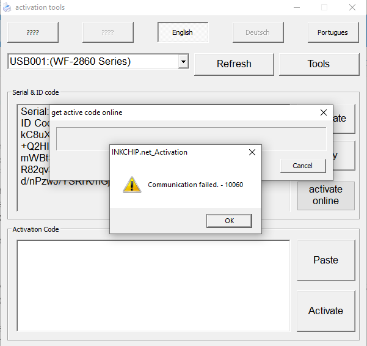Refresh the printer list
Viewport: 367px width, 346px height.
pyautogui.click(x=234, y=64)
